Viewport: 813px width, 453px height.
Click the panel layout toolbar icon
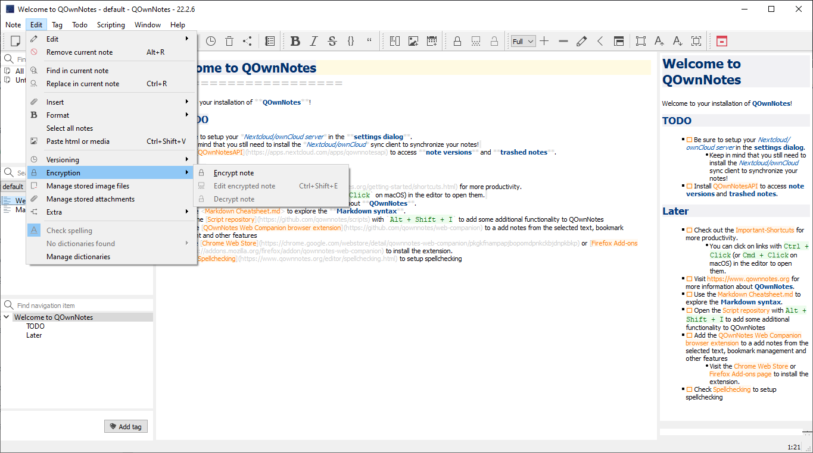(619, 41)
